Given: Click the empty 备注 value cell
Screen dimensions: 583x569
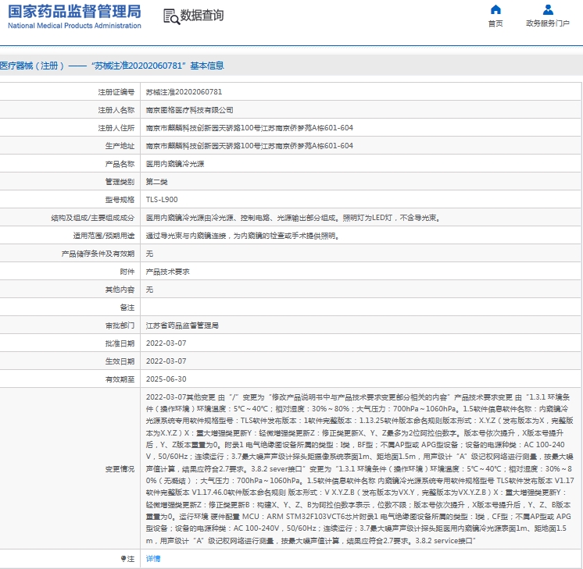Looking at the screenshot, I should (360, 308).
